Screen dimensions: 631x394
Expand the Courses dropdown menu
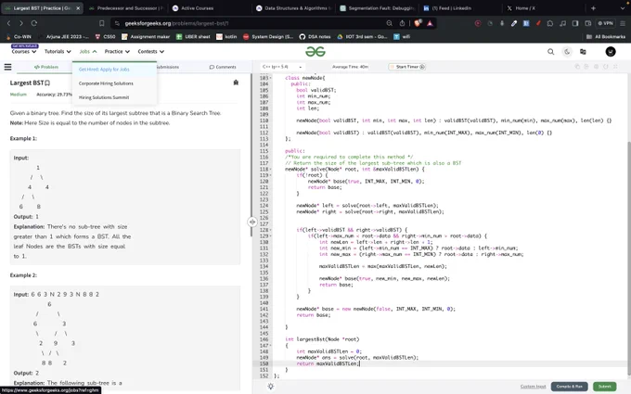(x=24, y=52)
